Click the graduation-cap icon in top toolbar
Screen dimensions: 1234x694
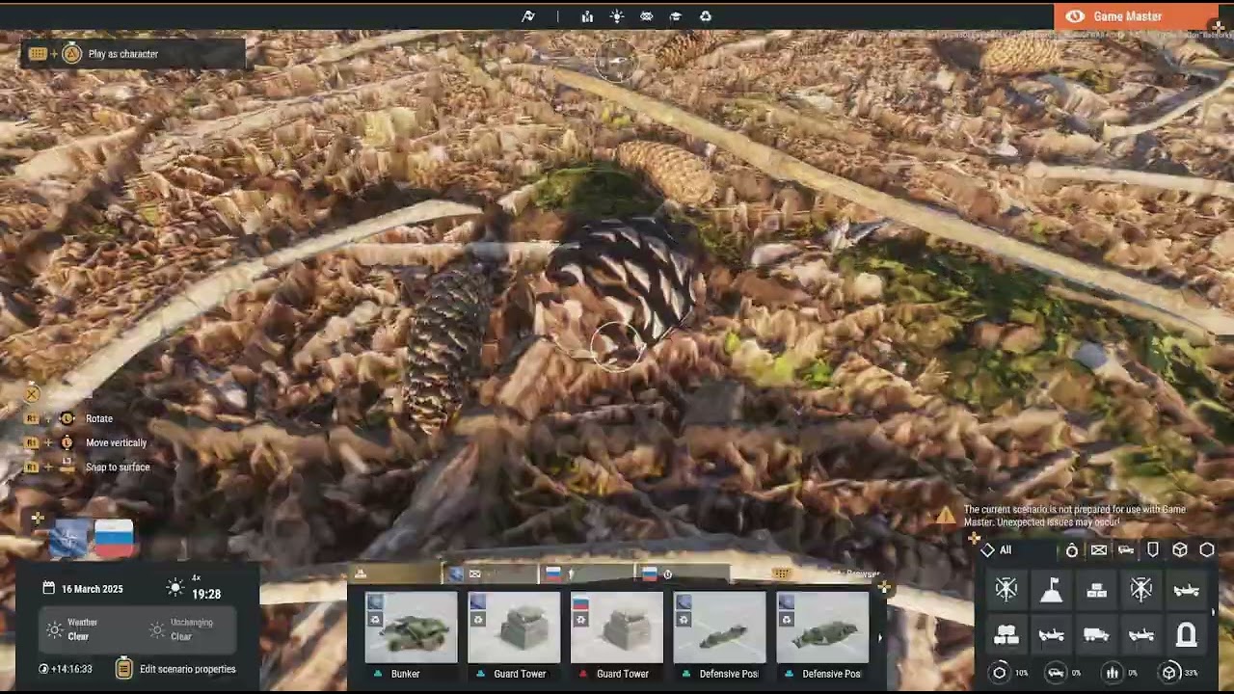click(676, 16)
